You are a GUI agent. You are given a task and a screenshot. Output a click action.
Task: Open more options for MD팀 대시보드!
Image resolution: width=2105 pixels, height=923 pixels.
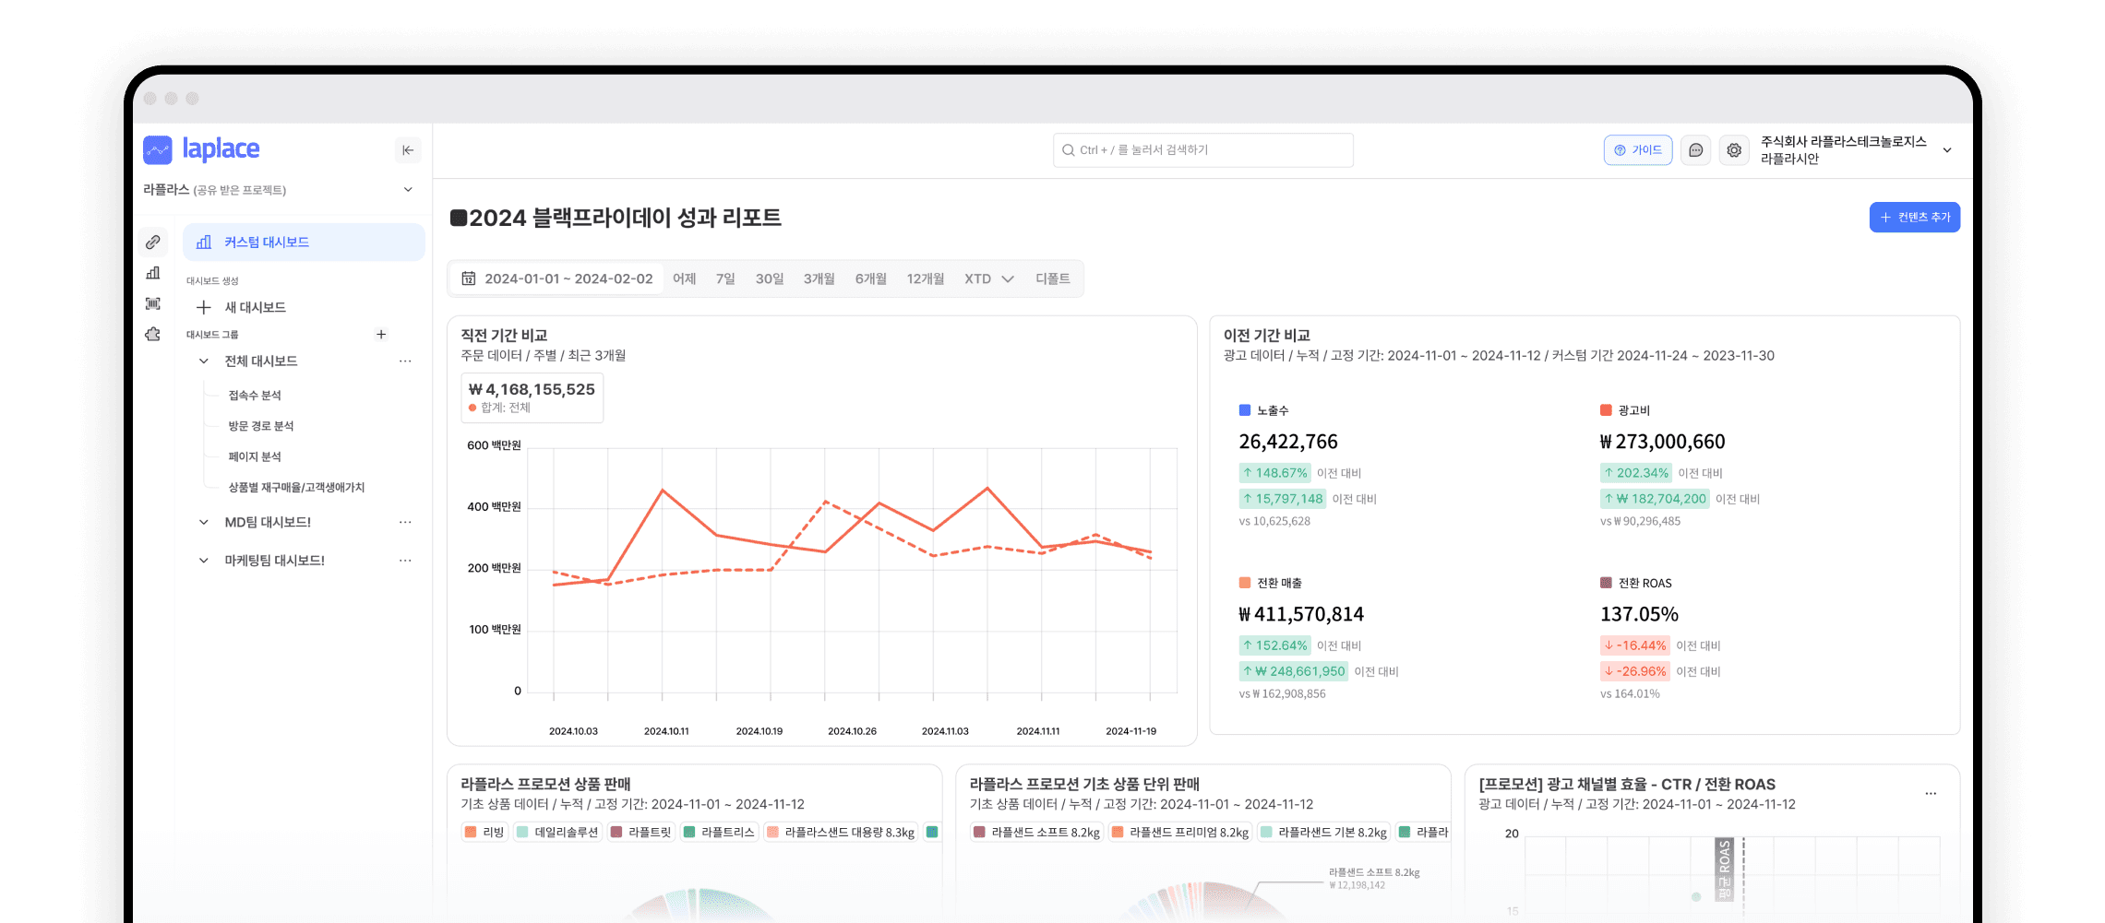[405, 522]
